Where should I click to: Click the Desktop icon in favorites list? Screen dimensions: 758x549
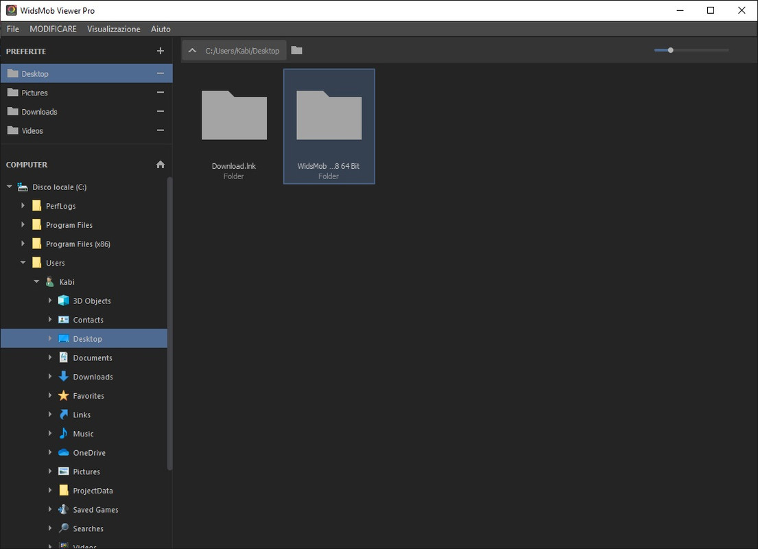tap(13, 73)
